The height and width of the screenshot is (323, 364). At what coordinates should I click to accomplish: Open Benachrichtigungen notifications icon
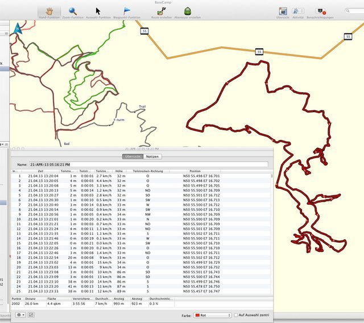coord(320,11)
